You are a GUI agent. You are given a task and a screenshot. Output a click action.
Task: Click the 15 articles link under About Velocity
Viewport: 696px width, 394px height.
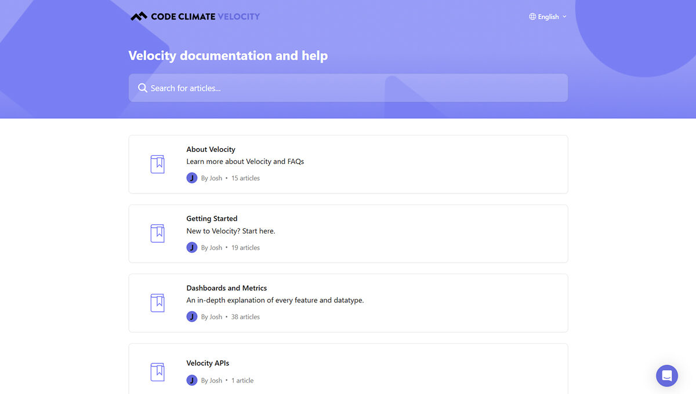point(245,178)
